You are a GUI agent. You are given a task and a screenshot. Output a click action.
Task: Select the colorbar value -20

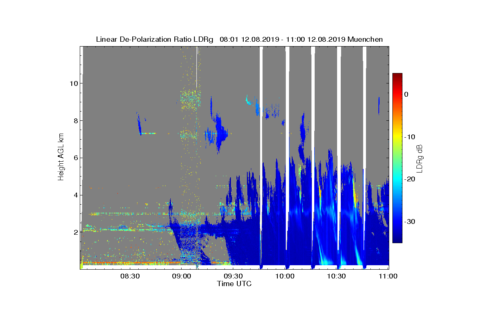coord(410,179)
